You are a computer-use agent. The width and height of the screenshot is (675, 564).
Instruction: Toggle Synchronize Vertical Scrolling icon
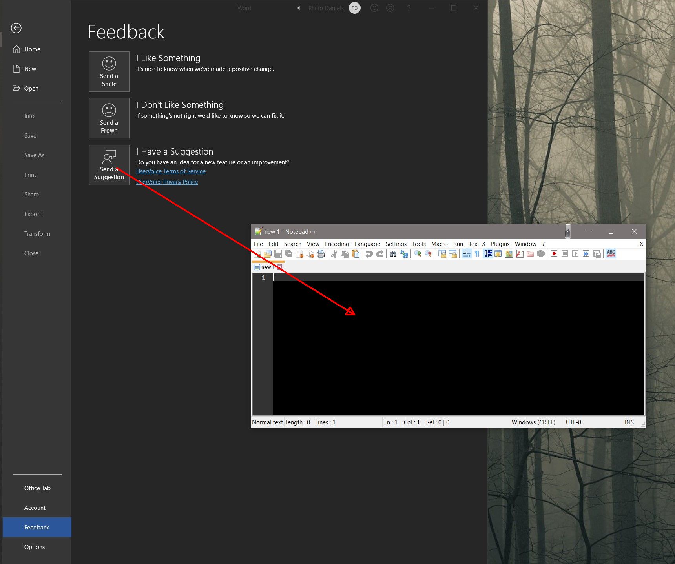pyautogui.click(x=442, y=254)
